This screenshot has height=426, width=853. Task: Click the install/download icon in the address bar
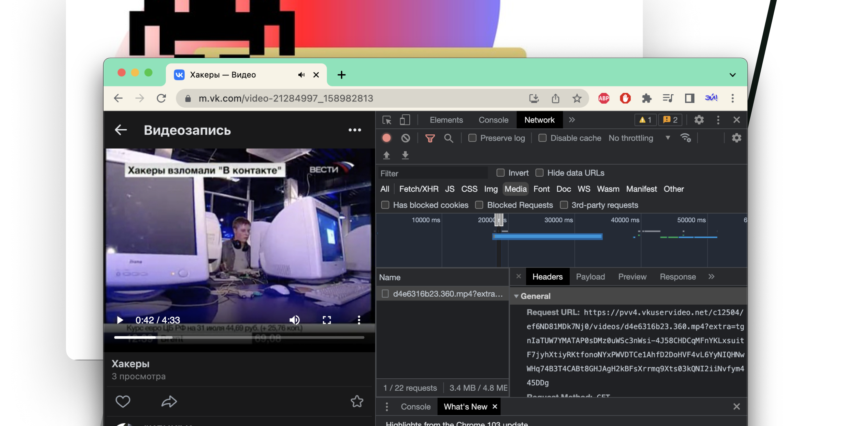click(x=534, y=98)
